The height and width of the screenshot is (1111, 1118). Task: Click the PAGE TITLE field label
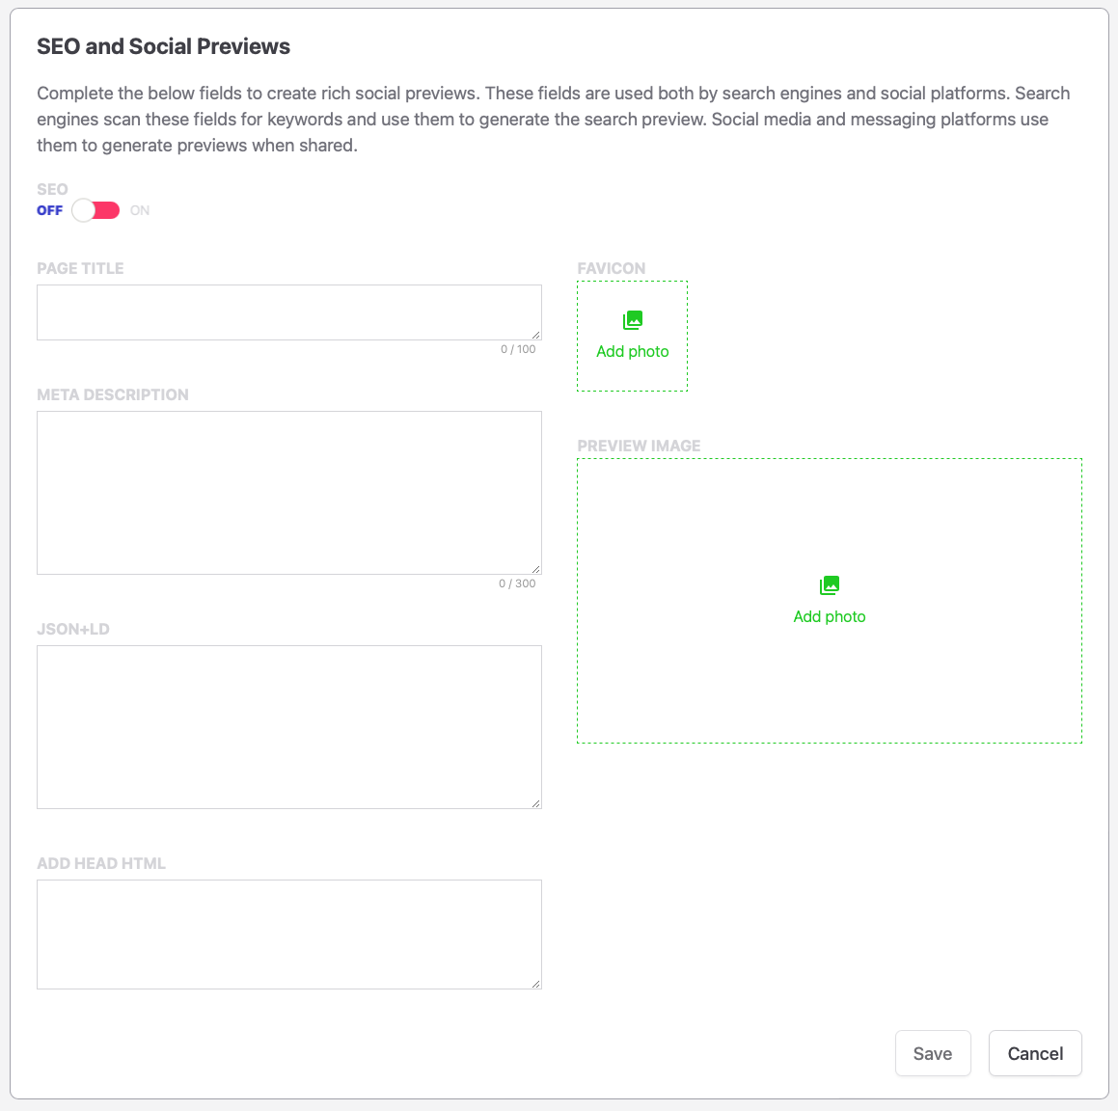81,269
